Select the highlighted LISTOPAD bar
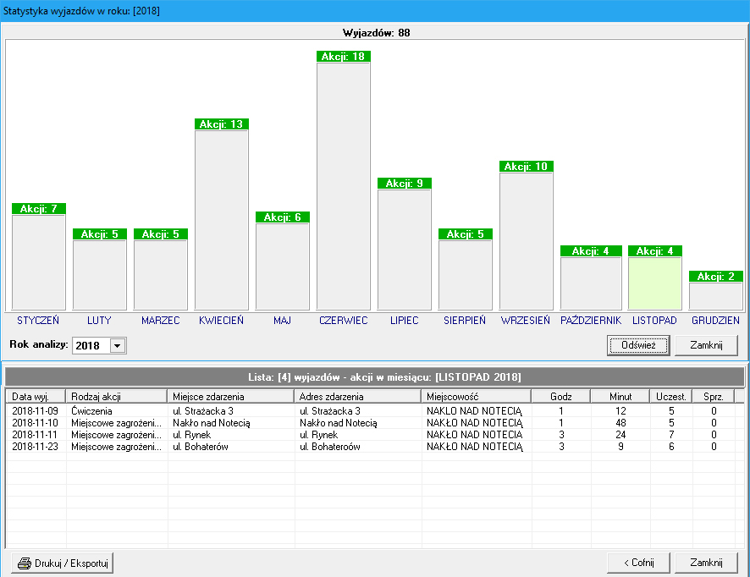The height and width of the screenshot is (577, 750). (655, 283)
